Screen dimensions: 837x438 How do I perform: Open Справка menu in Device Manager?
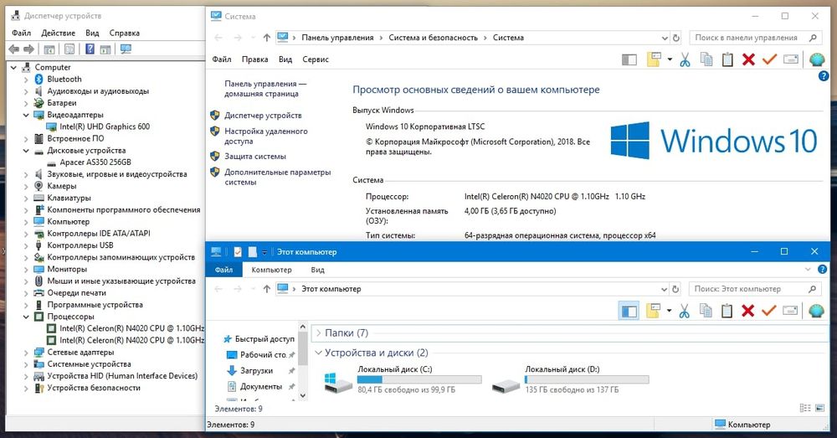[125, 33]
